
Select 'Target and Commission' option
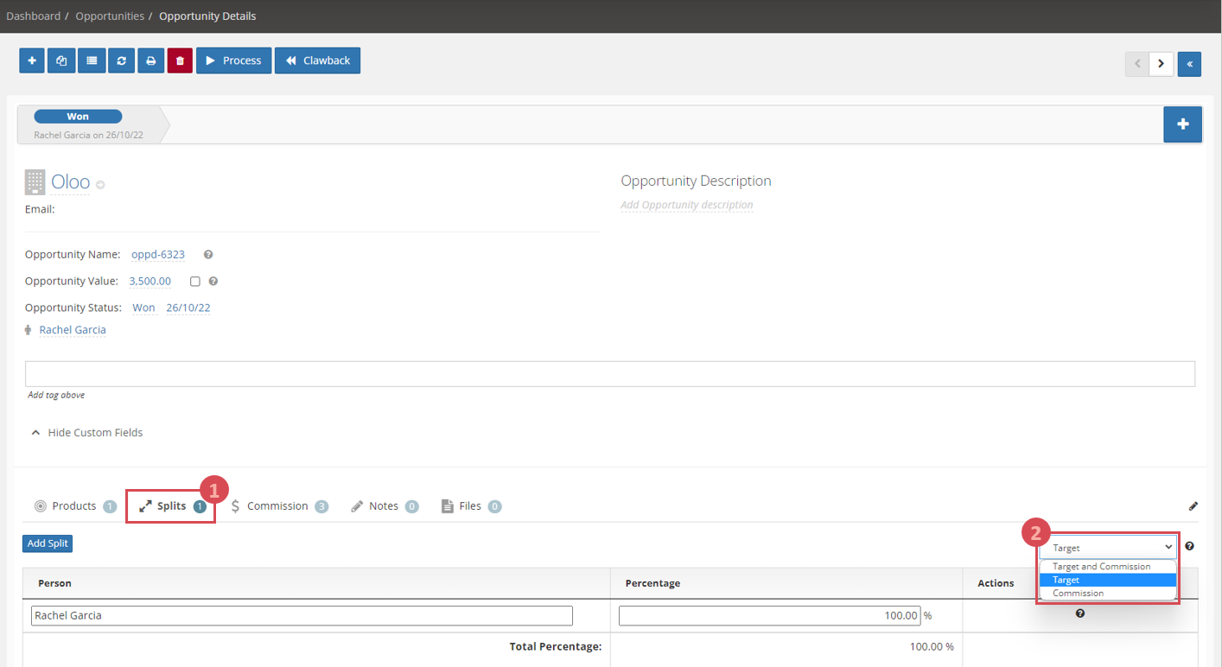(x=1101, y=567)
